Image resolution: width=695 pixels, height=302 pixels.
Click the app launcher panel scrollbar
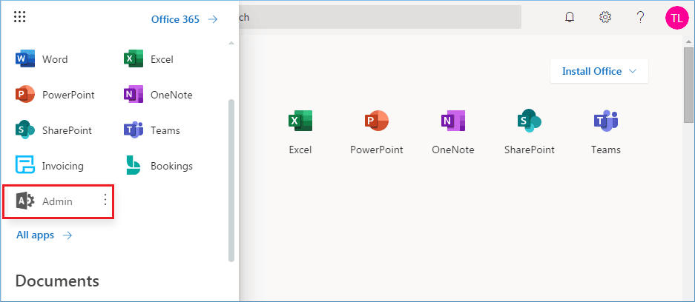pos(231,181)
